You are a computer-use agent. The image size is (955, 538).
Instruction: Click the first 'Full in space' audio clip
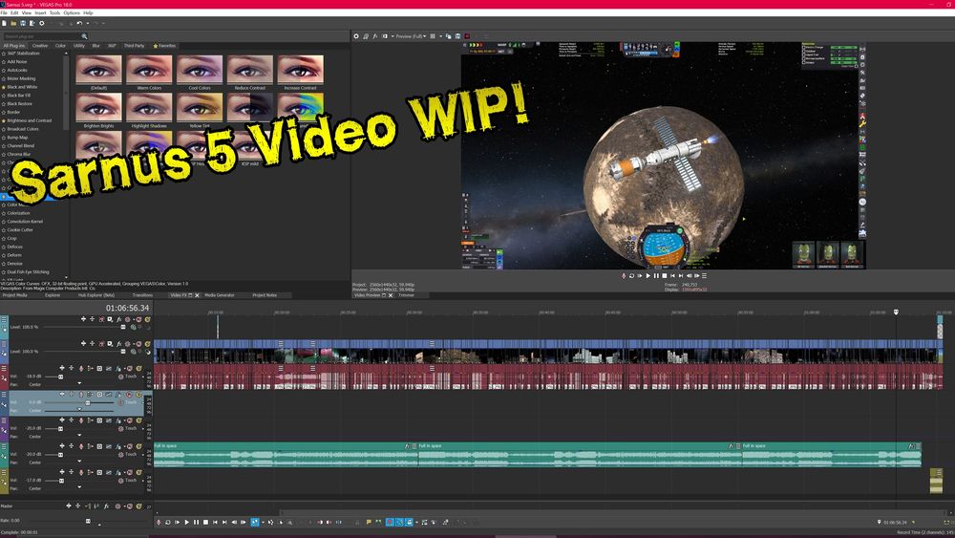[x=286, y=455]
